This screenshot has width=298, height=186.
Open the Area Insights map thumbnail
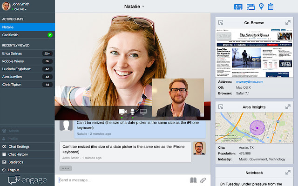[x=254, y=128]
